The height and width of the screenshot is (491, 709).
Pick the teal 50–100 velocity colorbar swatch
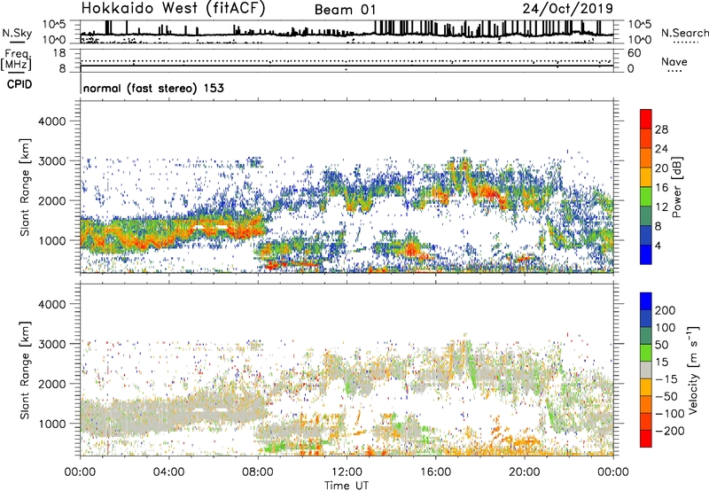[x=646, y=336]
